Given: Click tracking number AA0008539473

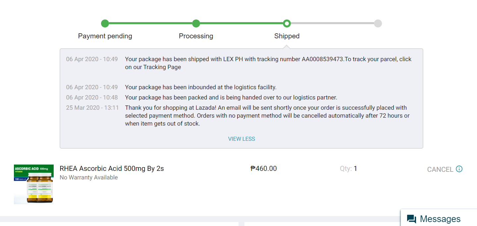Looking at the screenshot, I should (x=322, y=59).
